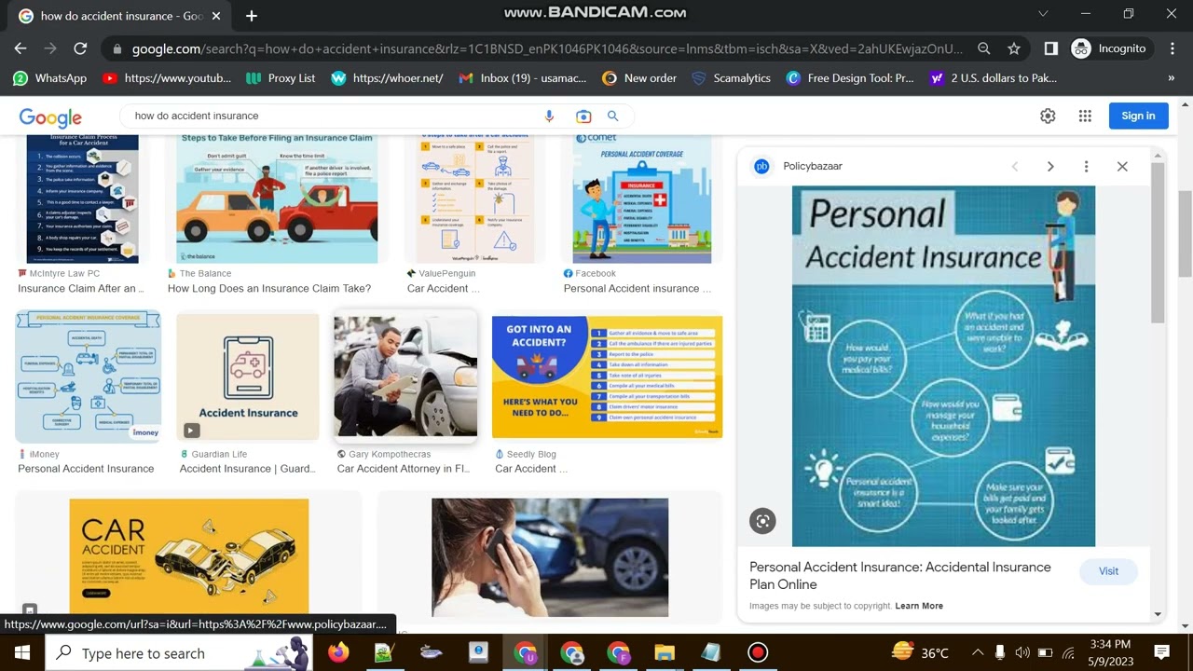Viewport: 1193px width, 671px height.
Task: Click the Google logo
Action: [x=50, y=117]
